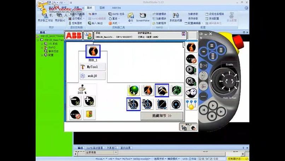Select axis 1-3 jog mode
Screen dimensions: 285x161
[x=133, y=104]
